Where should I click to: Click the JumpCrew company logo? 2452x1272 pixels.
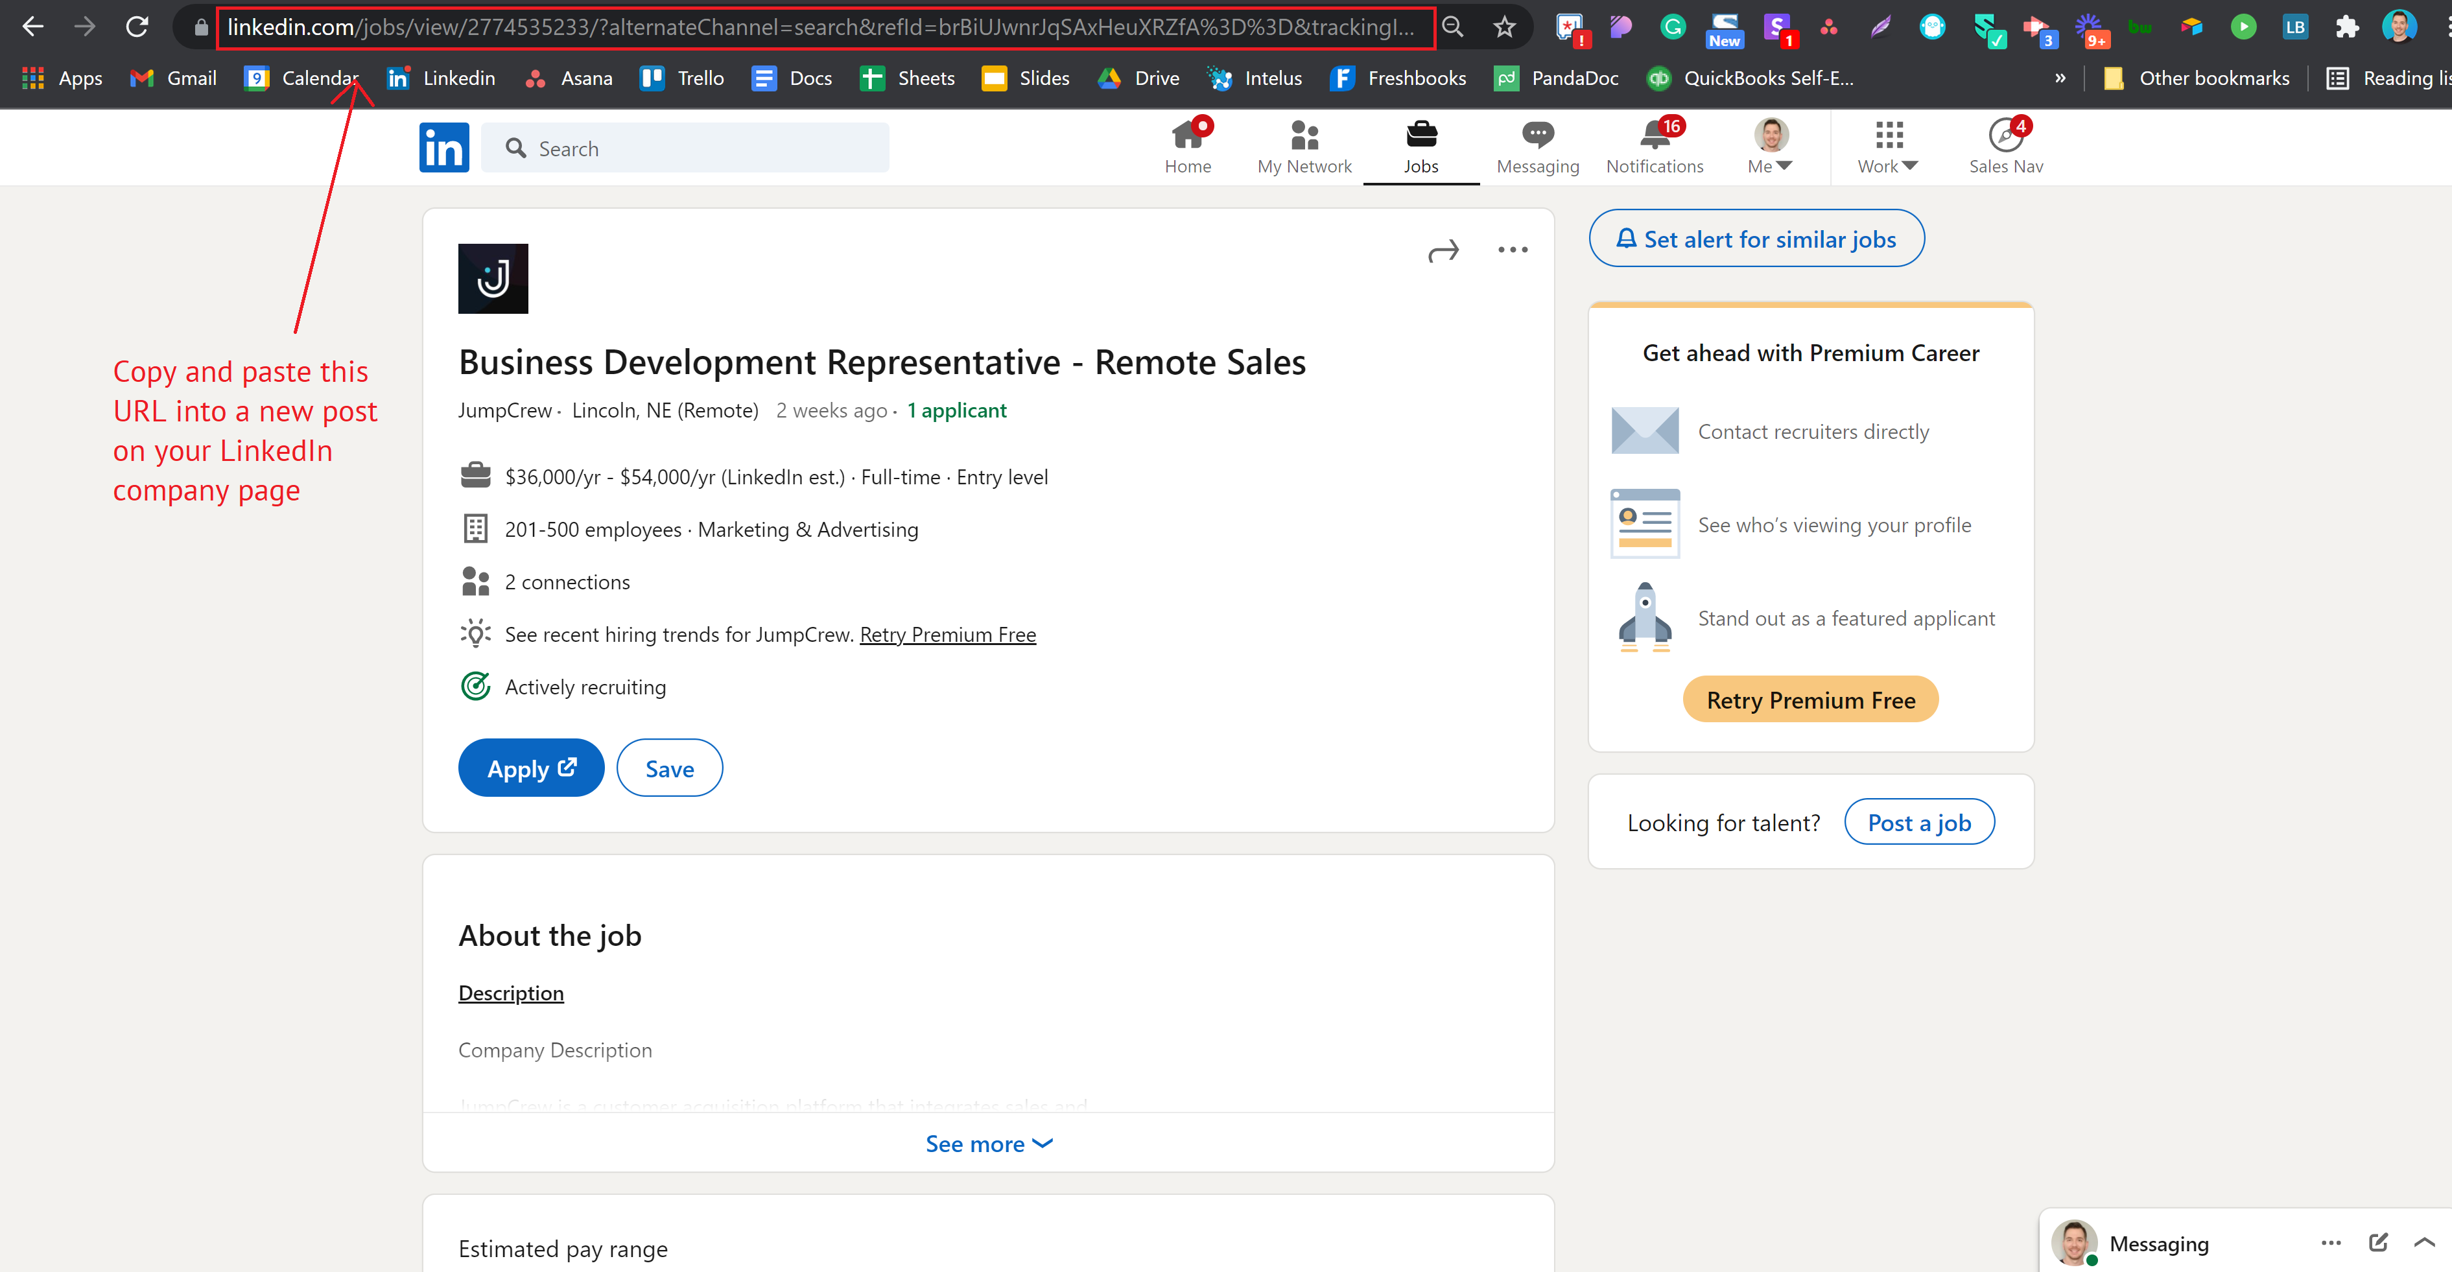[x=493, y=279]
